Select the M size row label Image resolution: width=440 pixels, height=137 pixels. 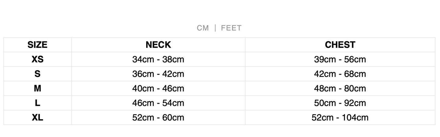coord(37,89)
